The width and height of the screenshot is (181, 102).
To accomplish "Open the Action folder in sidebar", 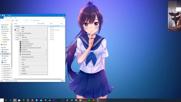I will point(5,35).
